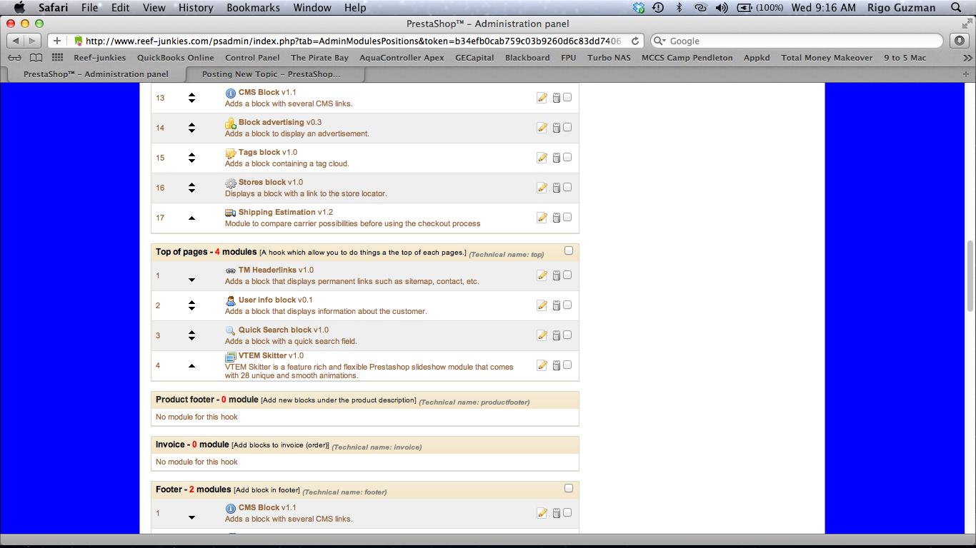The height and width of the screenshot is (548, 976).
Task: Trash the Shipping Estimation module
Action: (x=557, y=218)
